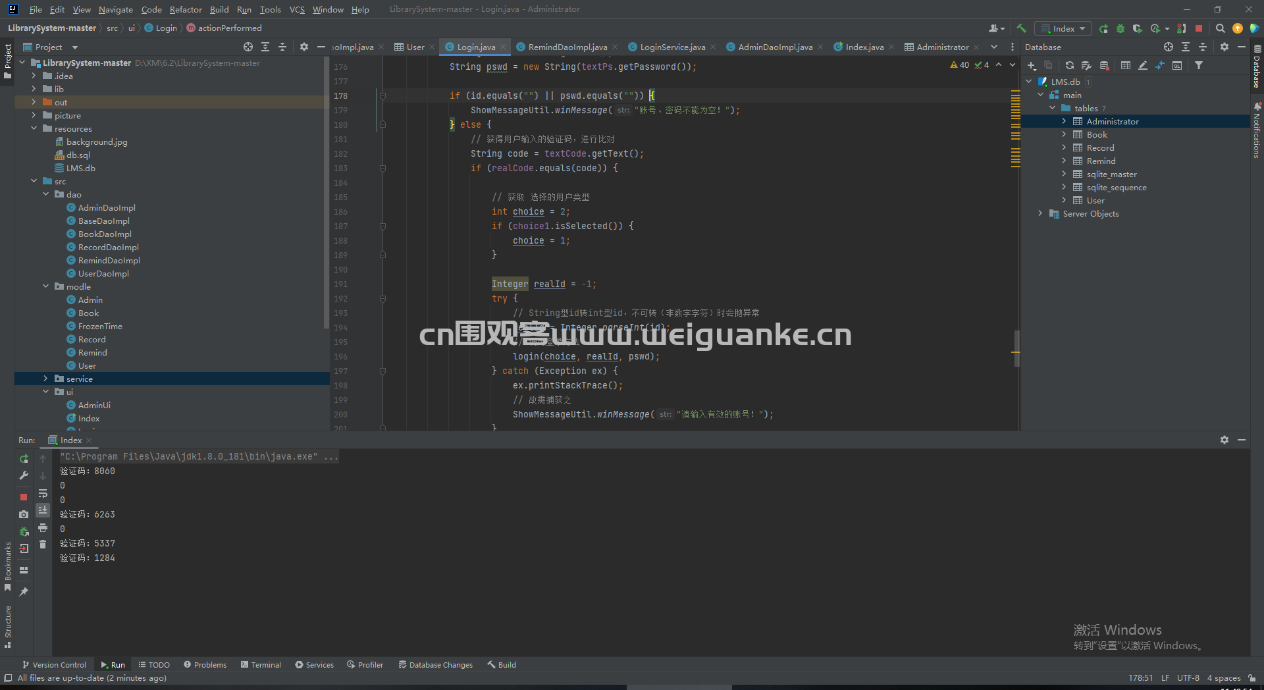Open the Database Changes tool window

tap(435, 664)
